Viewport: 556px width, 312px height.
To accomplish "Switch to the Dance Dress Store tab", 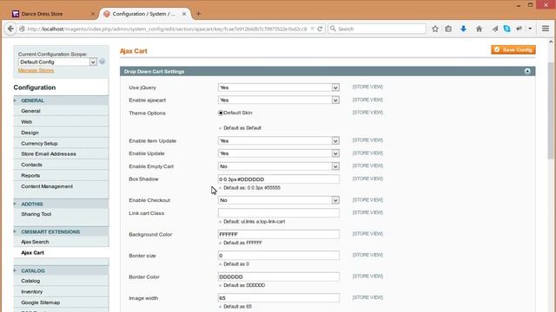I will coord(52,14).
